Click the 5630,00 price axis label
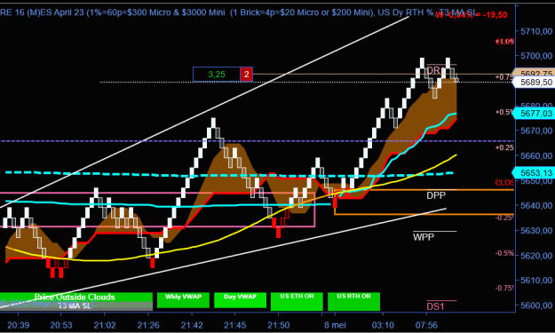This screenshot has height=333, width=555. 535,230
